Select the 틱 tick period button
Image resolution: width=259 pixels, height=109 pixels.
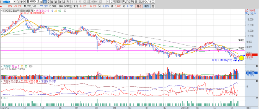tap(68, 2)
